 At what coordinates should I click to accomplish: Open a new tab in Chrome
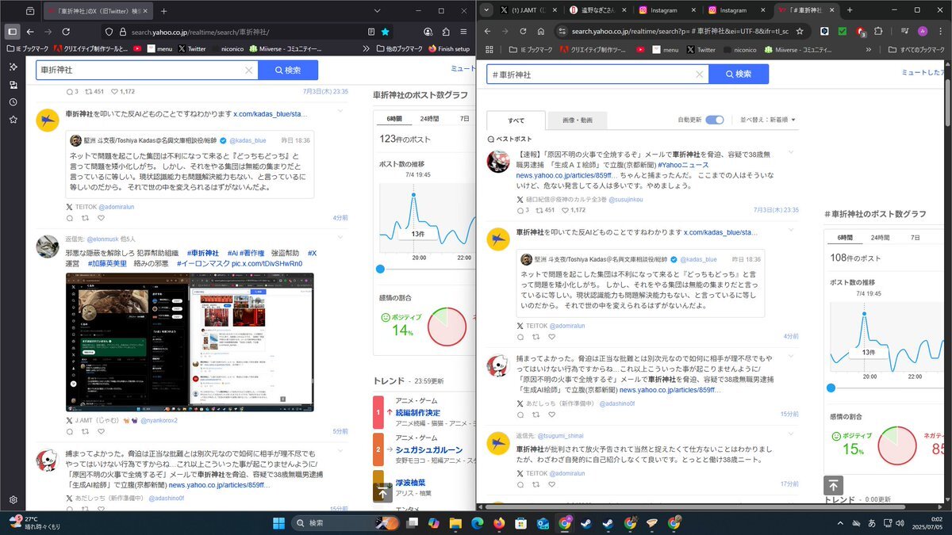click(x=850, y=10)
